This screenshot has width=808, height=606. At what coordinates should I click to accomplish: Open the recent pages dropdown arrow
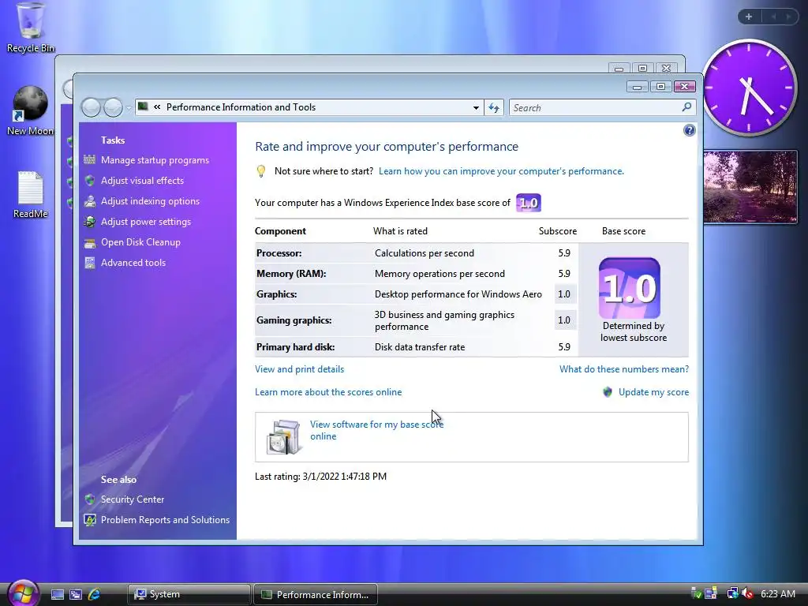[129, 108]
